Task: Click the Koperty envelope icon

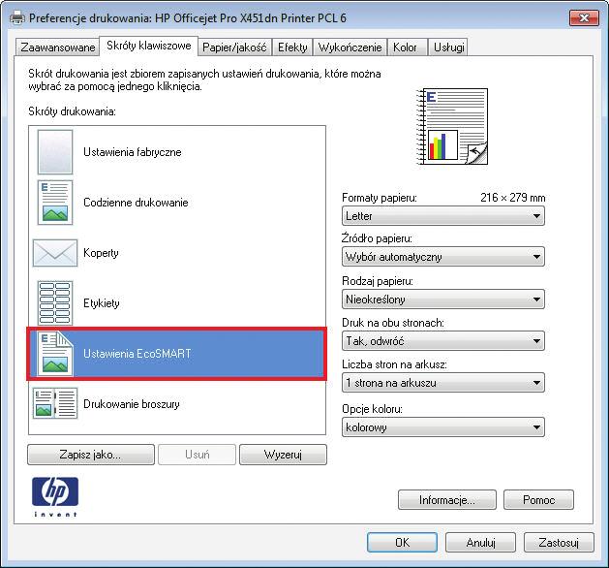Action: click(55, 253)
